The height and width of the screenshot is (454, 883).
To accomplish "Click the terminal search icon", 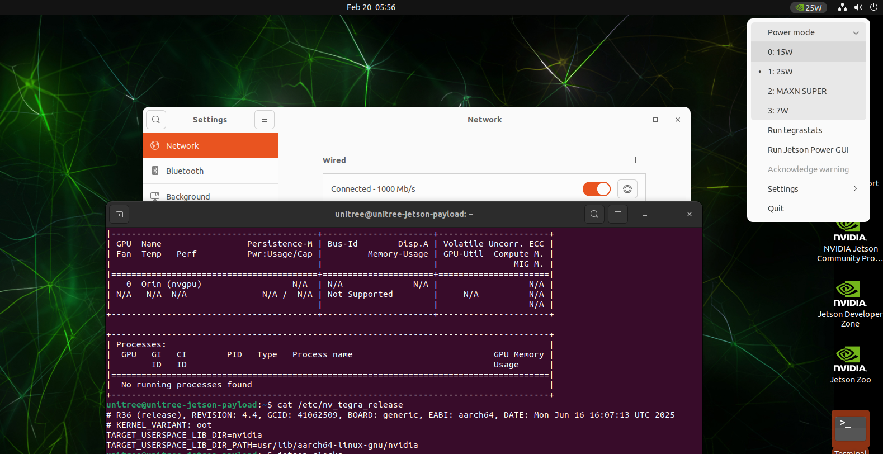I will pyautogui.click(x=594, y=214).
